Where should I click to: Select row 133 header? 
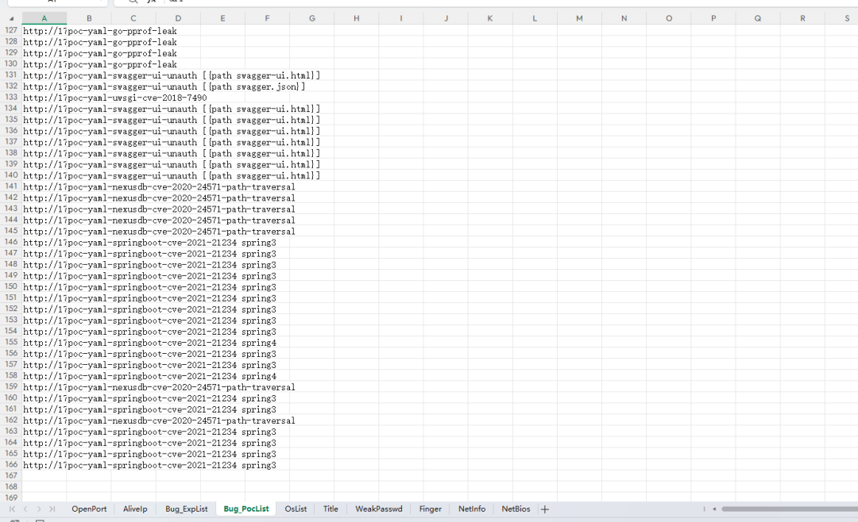coord(11,98)
